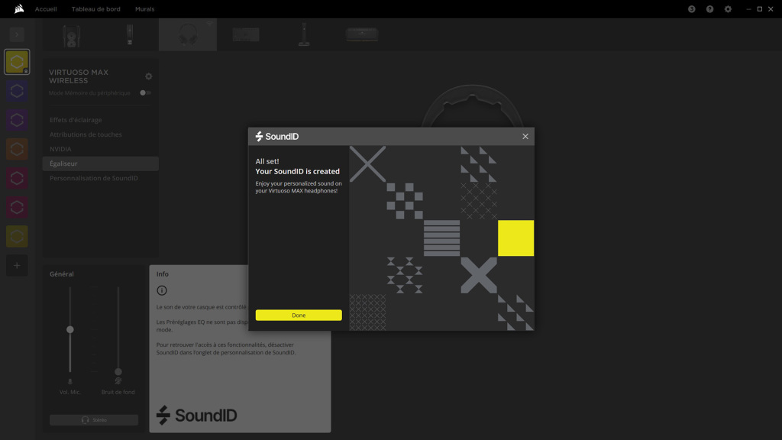Select the blue profile icon
782x440 pixels.
(17, 91)
